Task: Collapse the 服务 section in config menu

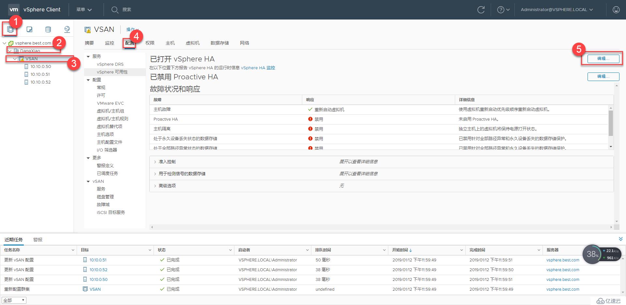Action: pos(88,57)
